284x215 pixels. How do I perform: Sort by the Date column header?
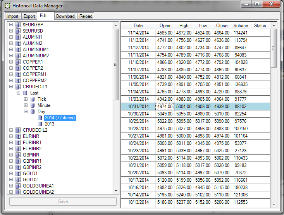coord(138,26)
